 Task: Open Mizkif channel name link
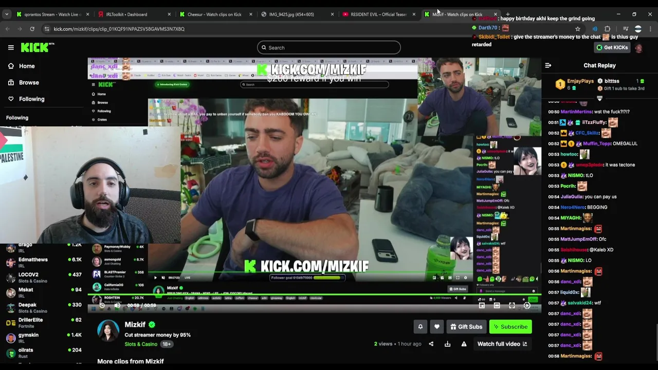click(135, 325)
